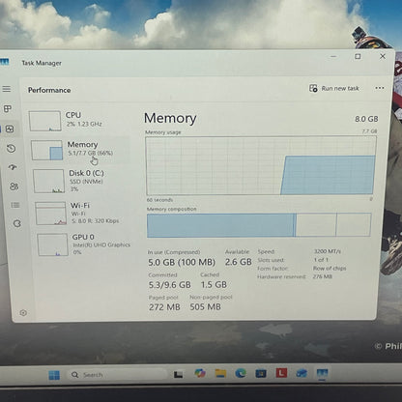402x402 pixels.
Task: Click the Memory usage graph
Action: tap(261, 165)
